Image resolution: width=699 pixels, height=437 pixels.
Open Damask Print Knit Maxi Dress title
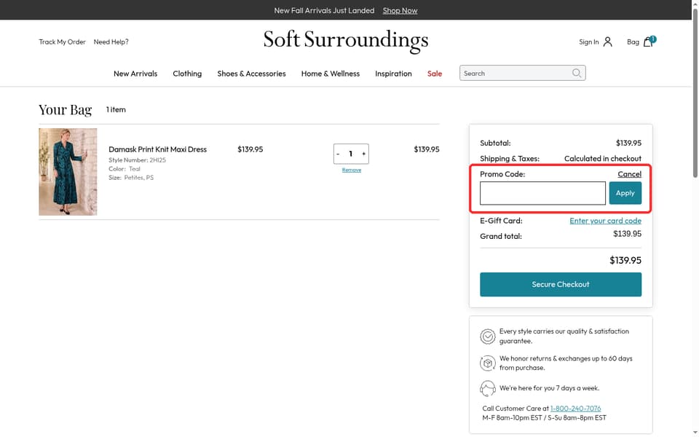[157, 149]
